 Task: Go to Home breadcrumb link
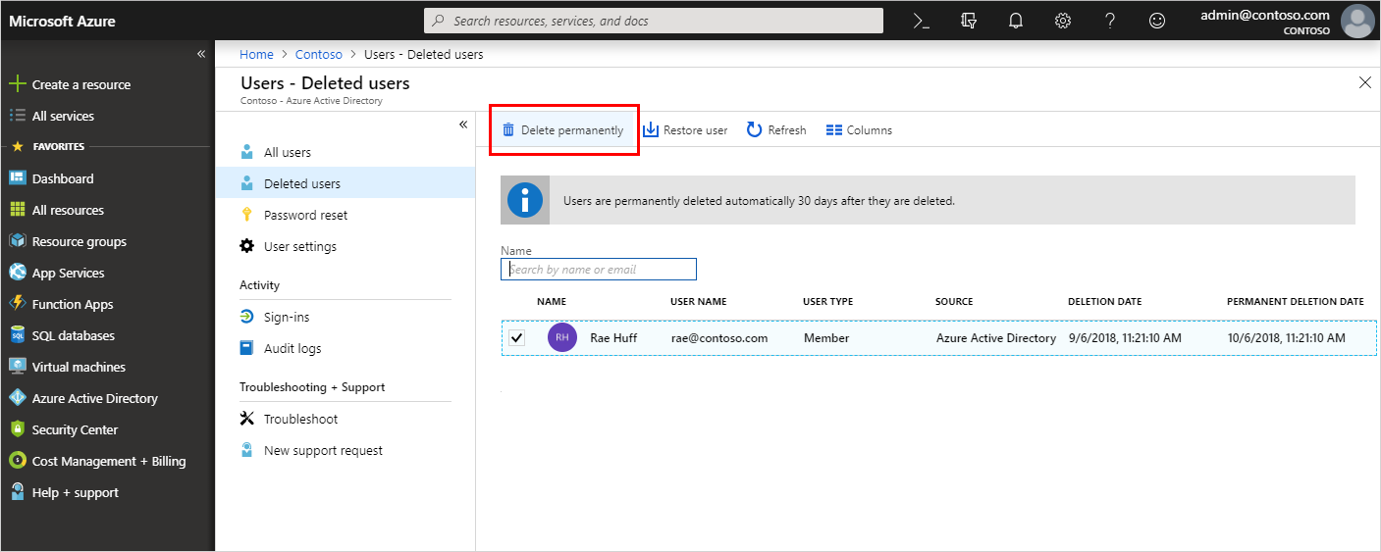[x=256, y=54]
